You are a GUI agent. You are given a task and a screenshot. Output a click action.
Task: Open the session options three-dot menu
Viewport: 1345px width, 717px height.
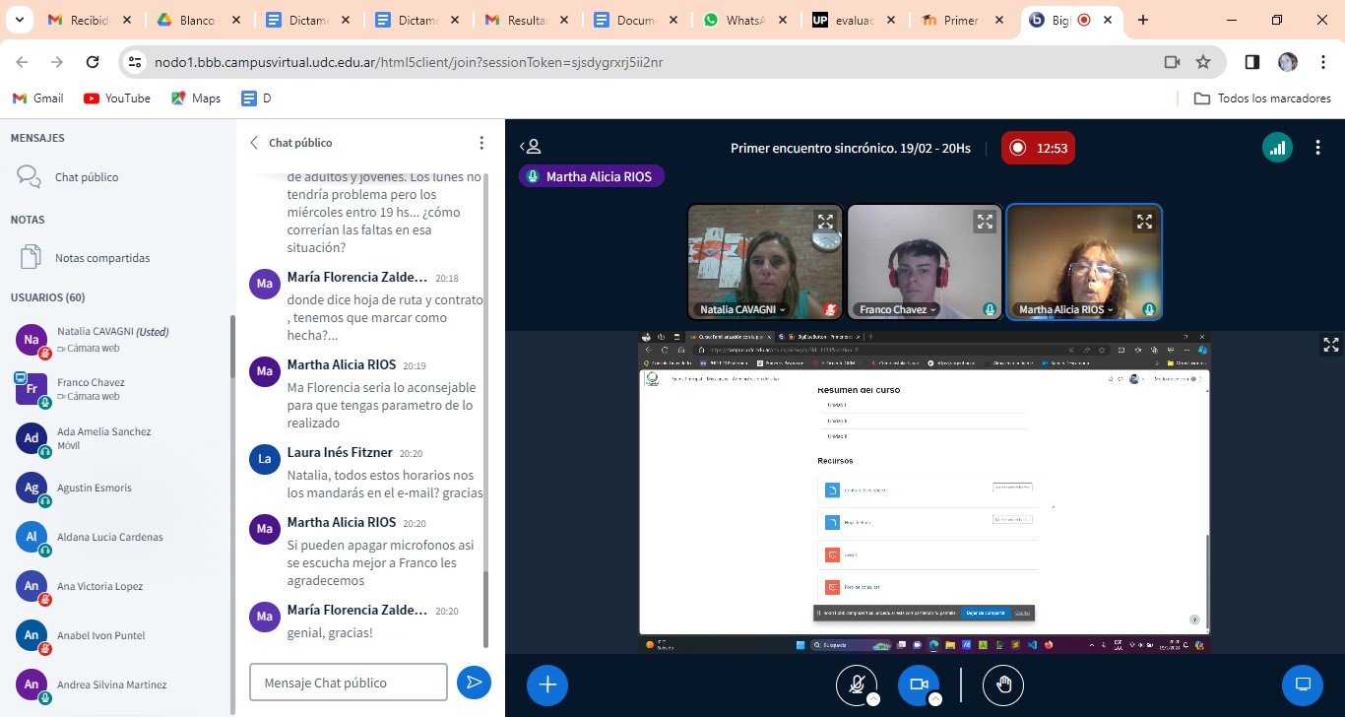click(x=1317, y=148)
